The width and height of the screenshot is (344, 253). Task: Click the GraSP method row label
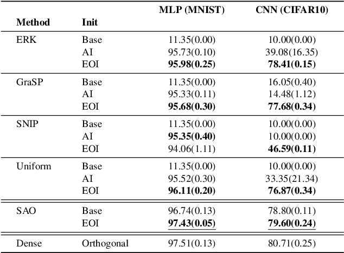click(x=28, y=83)
